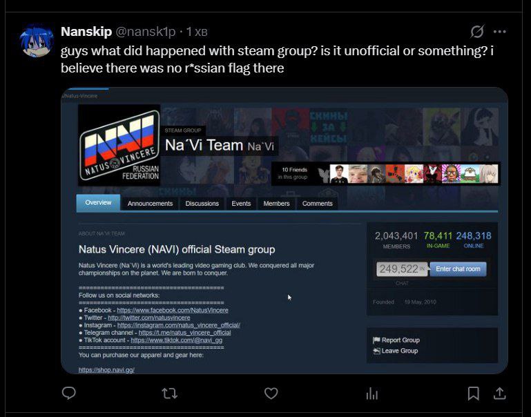Click the Enter chat room button
This screenshot has height=417, width=531.
pyautogui.click(x=458, y=269)
